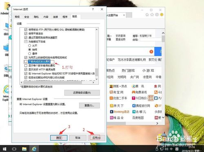Switch to the Security tab
Image resolution: width=204 pixels, height=152 pixels.
coord(27,17)
